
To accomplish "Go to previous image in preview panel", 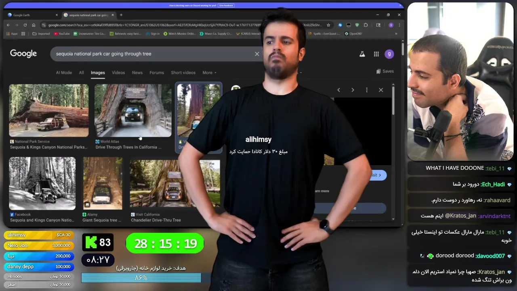I will click(x=338, y=90).
